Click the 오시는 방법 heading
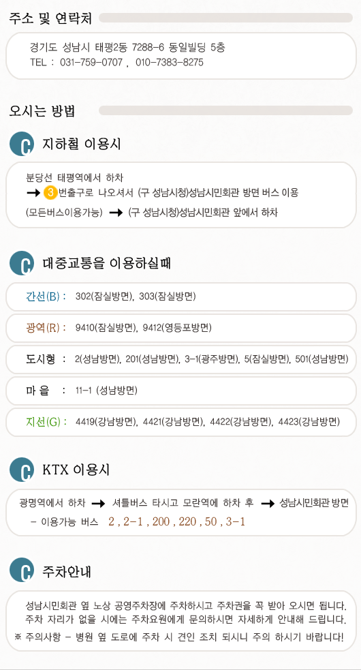Viewport: 361px width, 670px height. click(x=42, y=110)
